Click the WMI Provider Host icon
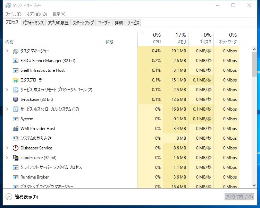 pos(15,129)
